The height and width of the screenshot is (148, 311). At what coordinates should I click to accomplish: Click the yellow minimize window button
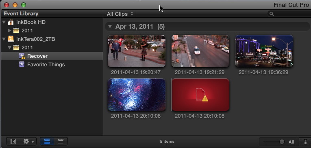pos(15,5)
